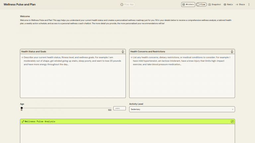The height and width of the screenshot is (143, 255).
Task: Click the Age years input field
Action: click(120, 108)
